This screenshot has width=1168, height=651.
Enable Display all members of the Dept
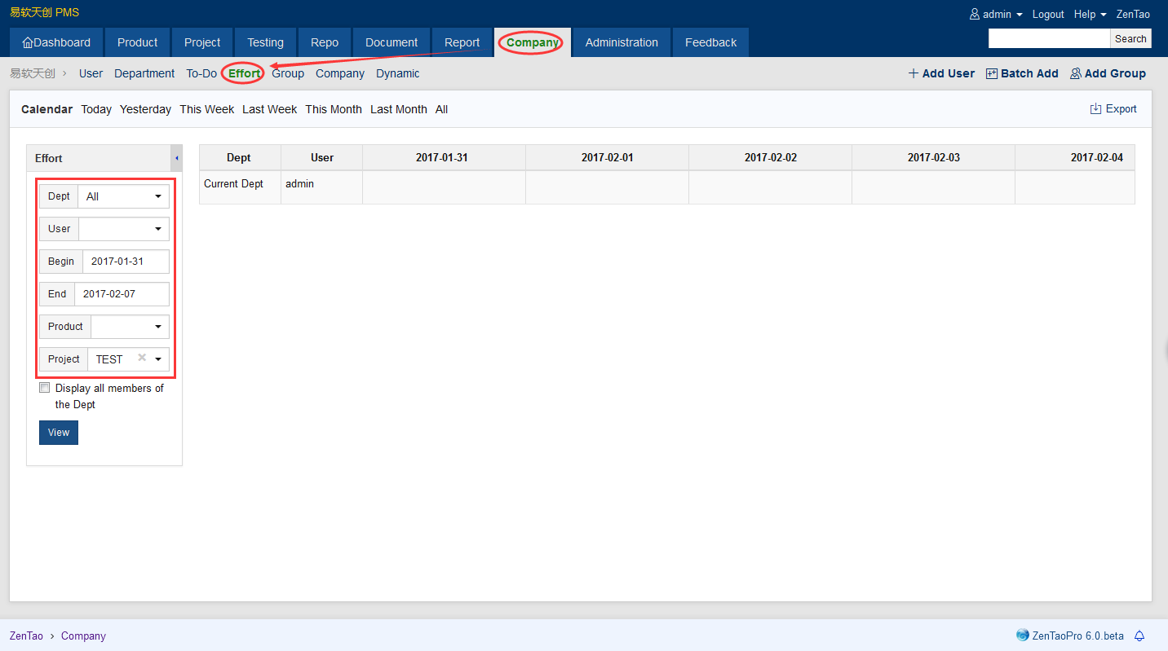(x=45, y=388)
